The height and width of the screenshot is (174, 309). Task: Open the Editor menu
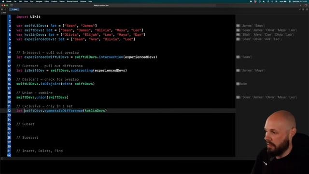click(x=47, y=1)
